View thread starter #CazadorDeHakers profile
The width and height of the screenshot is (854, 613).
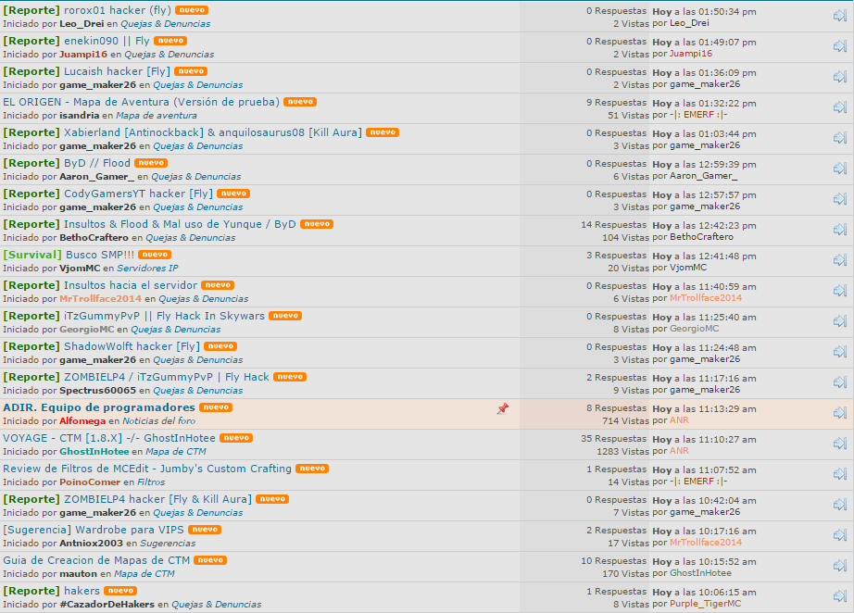[107, 605]
